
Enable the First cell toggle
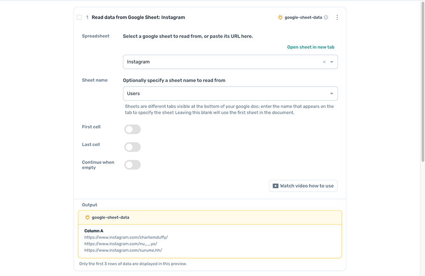tap(132, 129)
